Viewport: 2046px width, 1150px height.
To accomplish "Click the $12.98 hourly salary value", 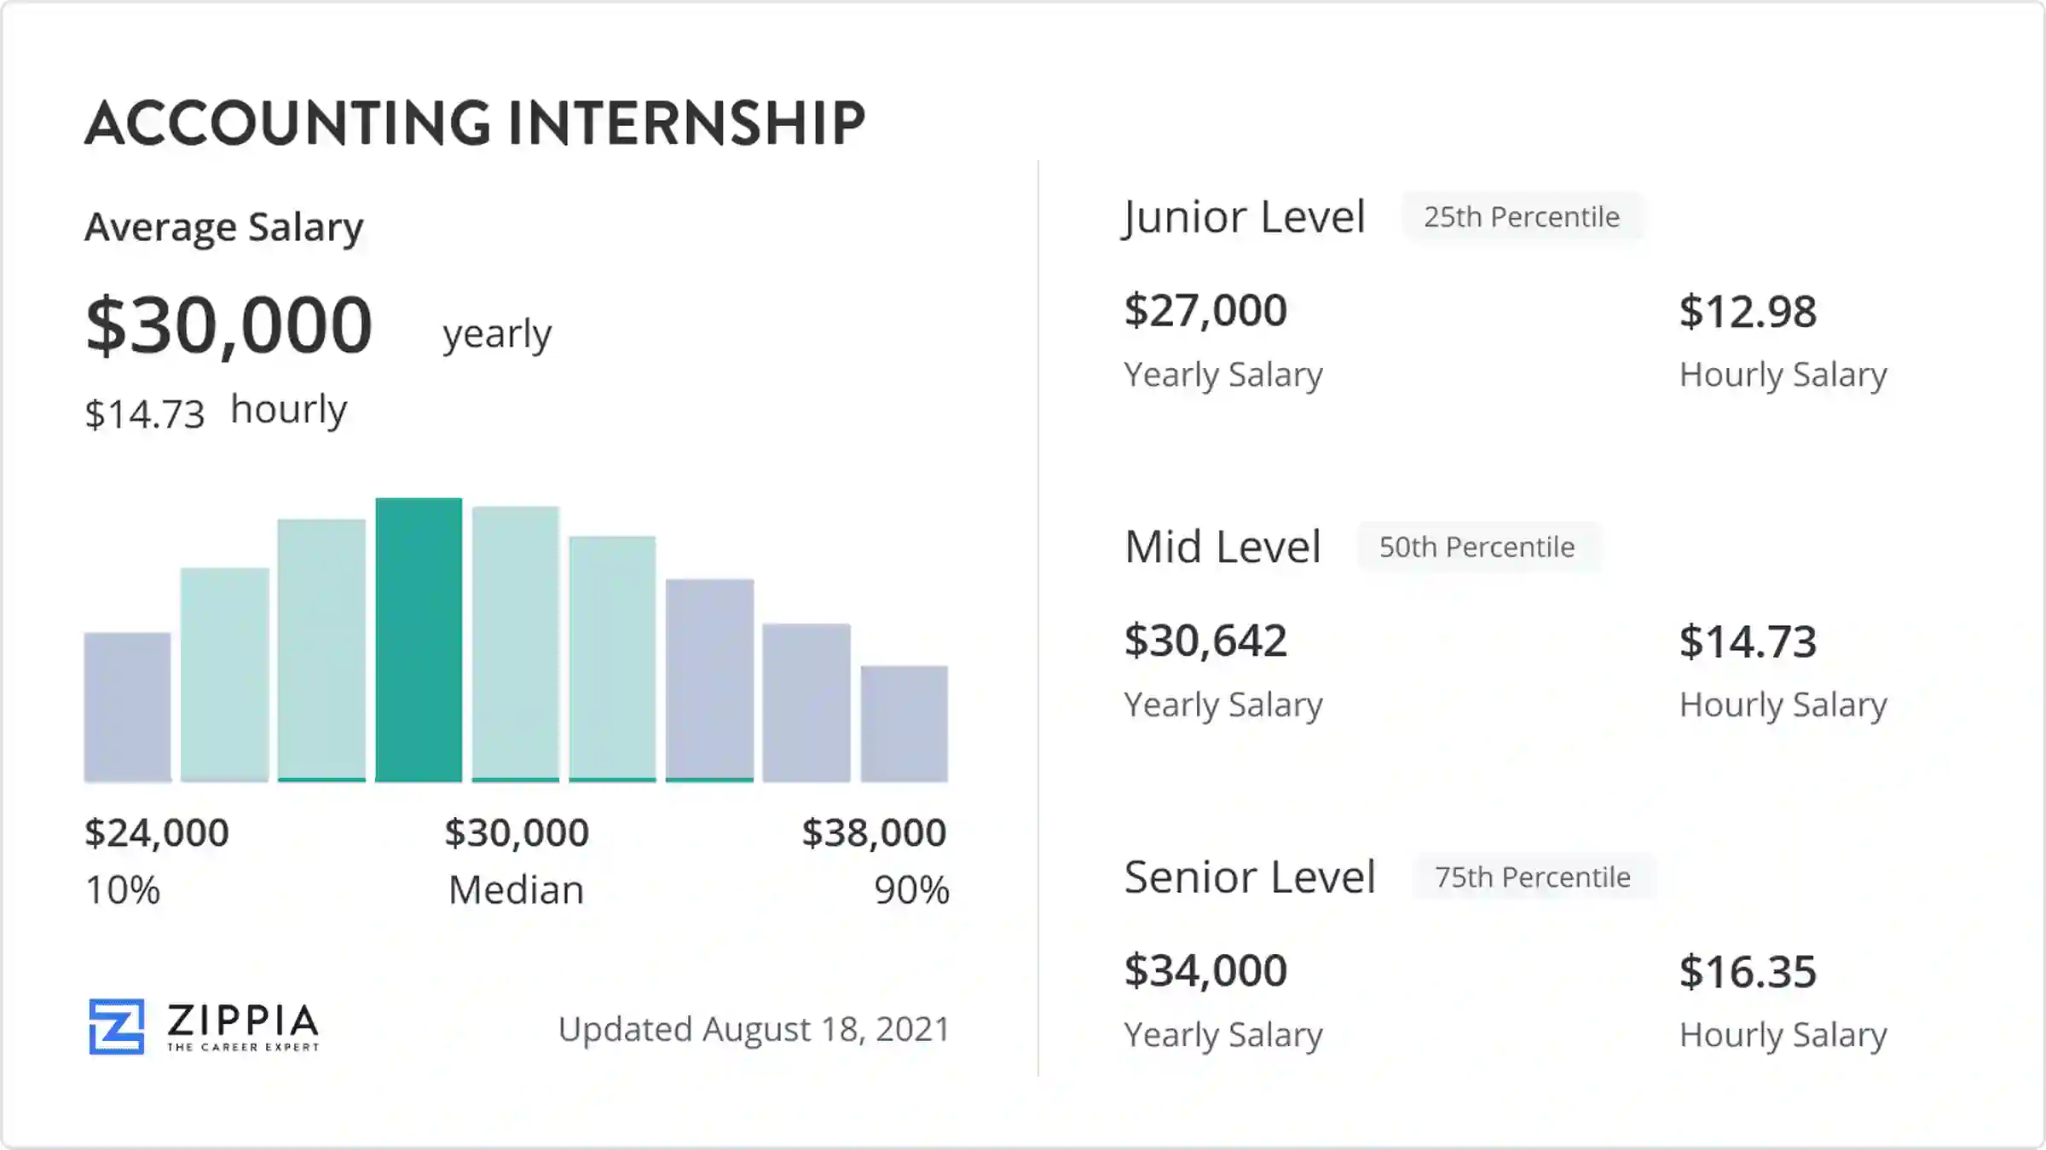I will click(1748, 312).
